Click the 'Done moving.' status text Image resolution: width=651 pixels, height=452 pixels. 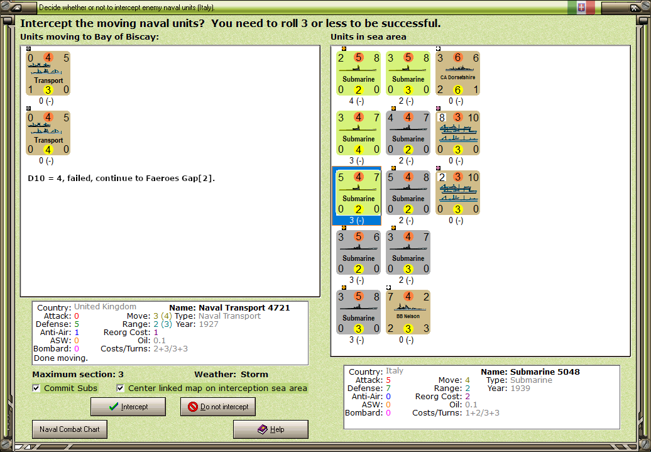[x=61, y=358]
